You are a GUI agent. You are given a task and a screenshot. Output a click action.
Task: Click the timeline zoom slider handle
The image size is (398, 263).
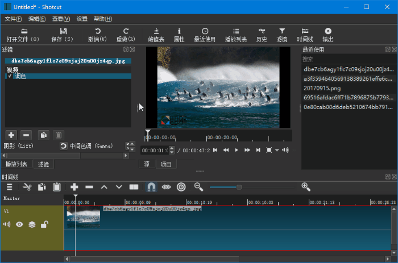[239, 186]
